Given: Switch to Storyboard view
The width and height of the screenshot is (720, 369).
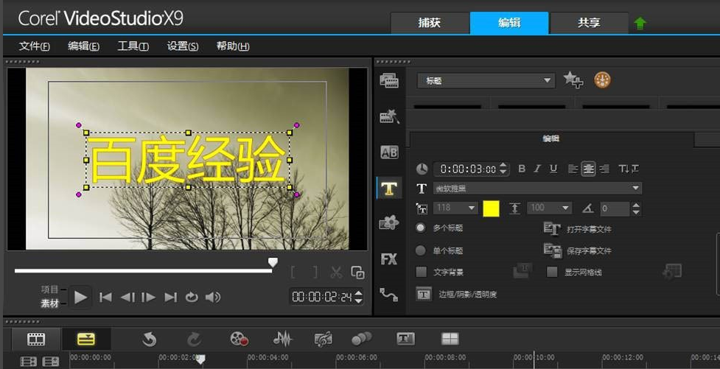Looking at the screenshot, I should pyautogui.click(x=36, y=339).
